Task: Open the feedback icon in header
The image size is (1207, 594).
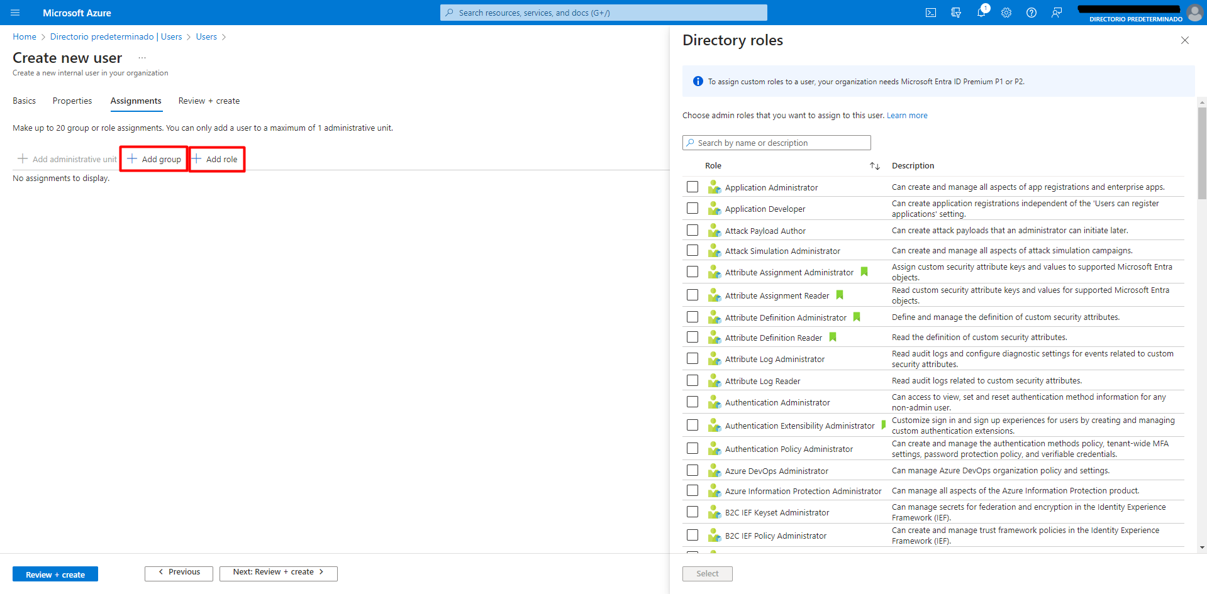Action: 1057,13
